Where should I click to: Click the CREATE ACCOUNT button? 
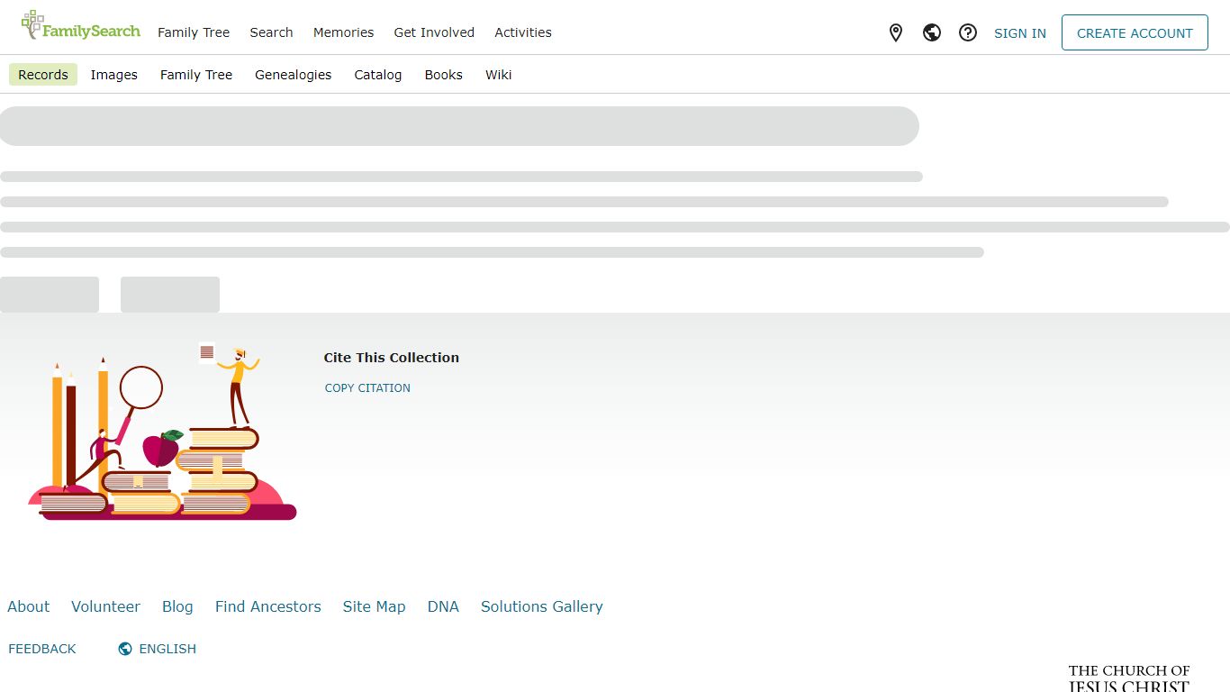tap(1135, 32)
